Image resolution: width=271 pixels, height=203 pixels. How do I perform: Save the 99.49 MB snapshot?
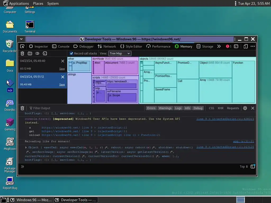pos(62,85)
